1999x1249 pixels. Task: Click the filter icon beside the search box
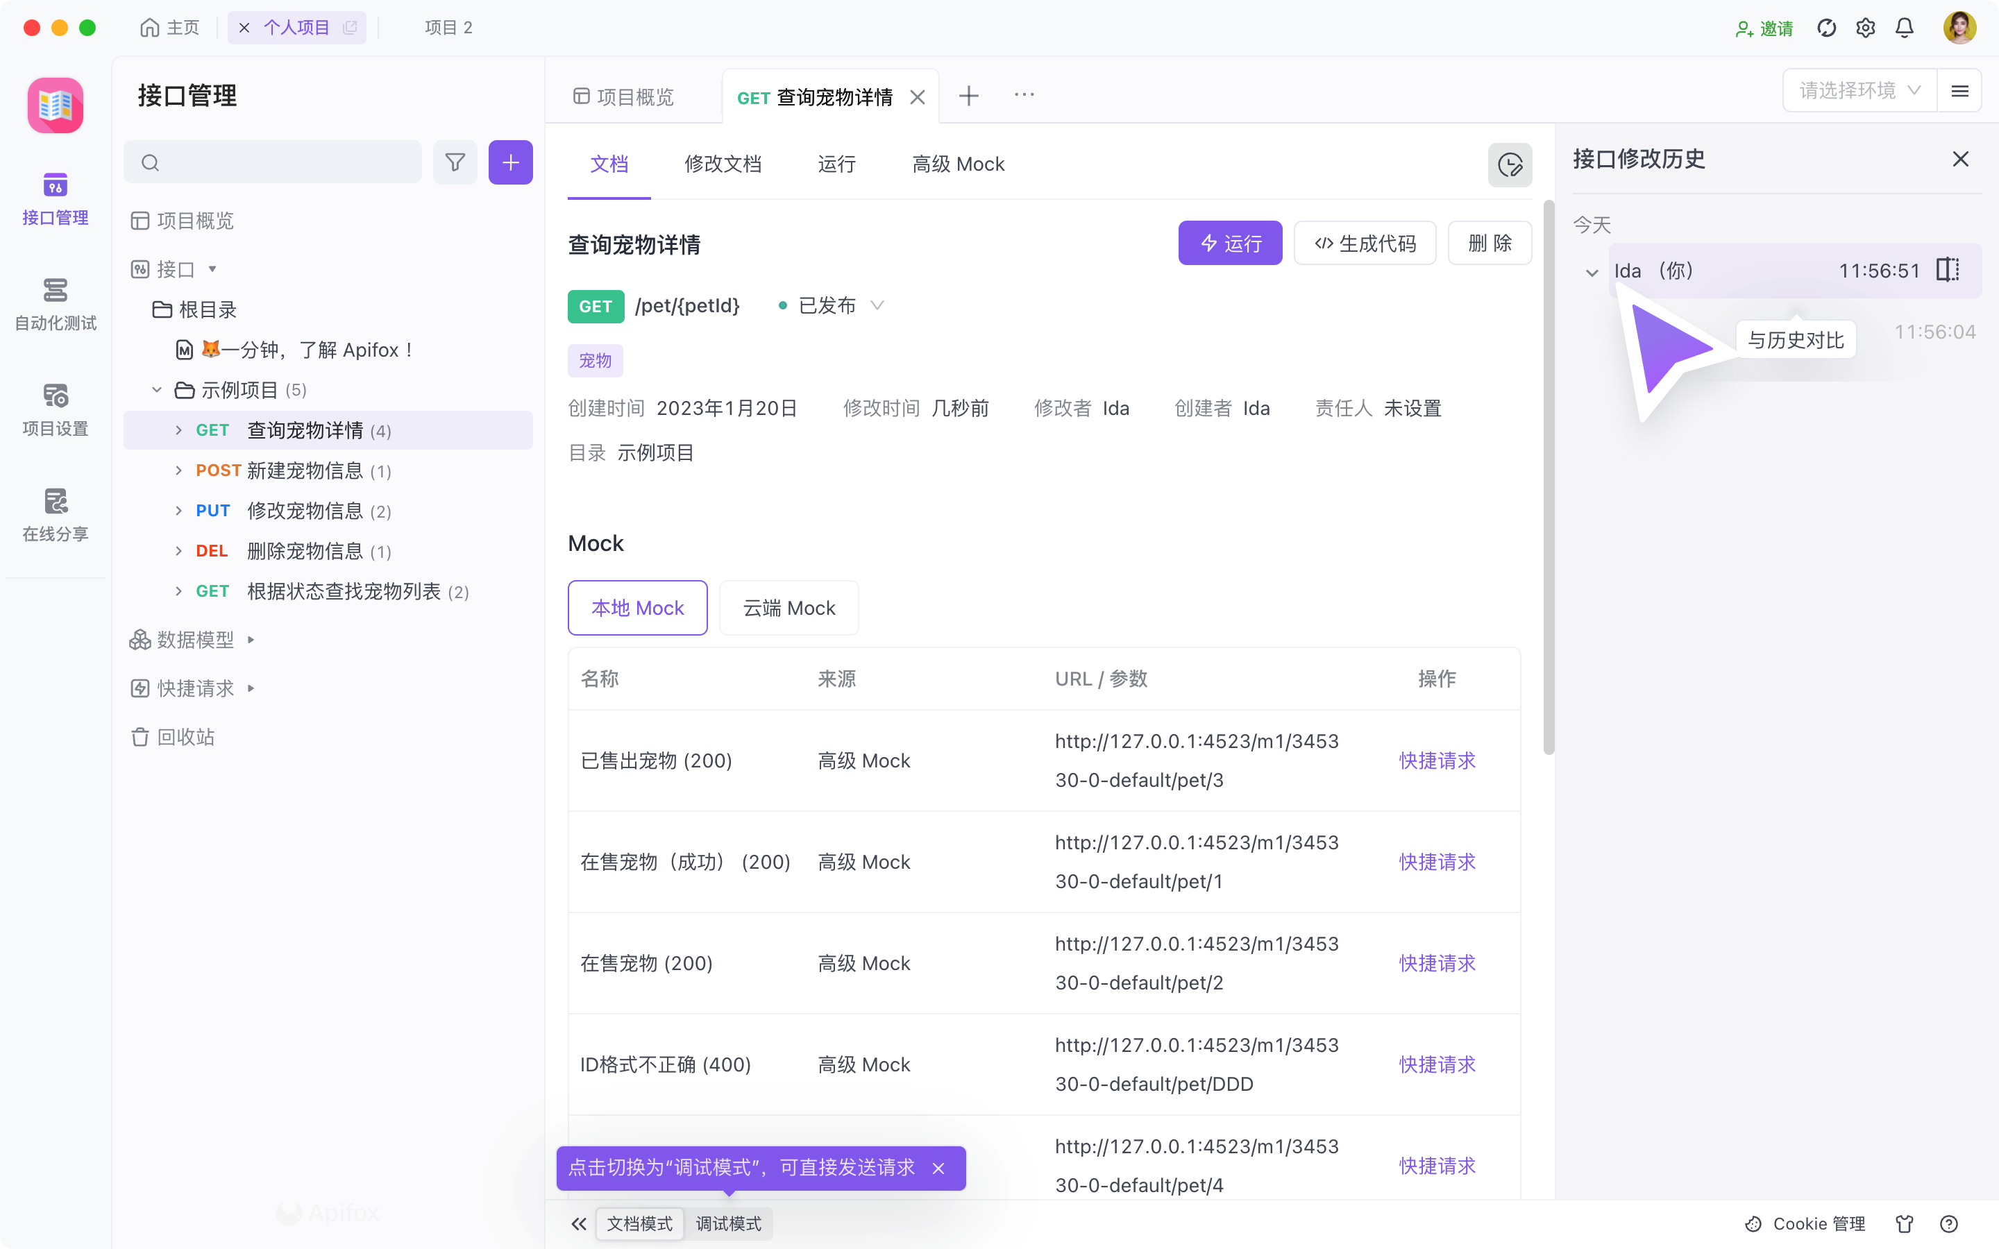click(455, 162)
